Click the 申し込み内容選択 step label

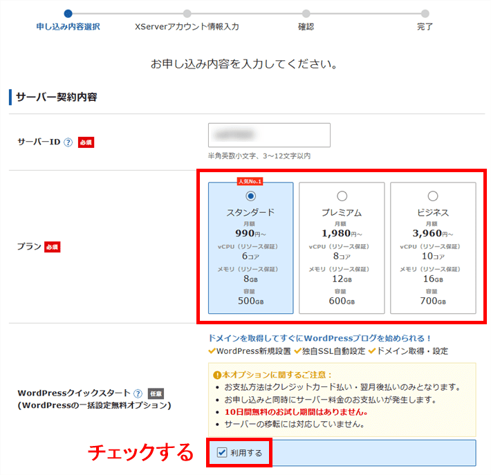pyautogui.click(x=68, y=26)
